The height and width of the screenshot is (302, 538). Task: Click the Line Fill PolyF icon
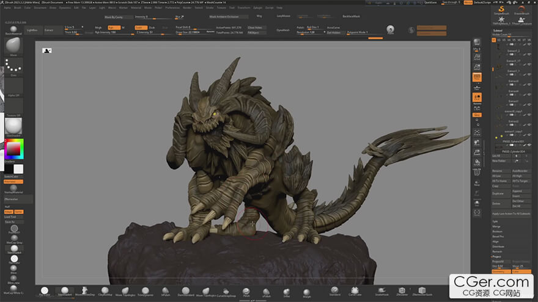pos(477,172)
